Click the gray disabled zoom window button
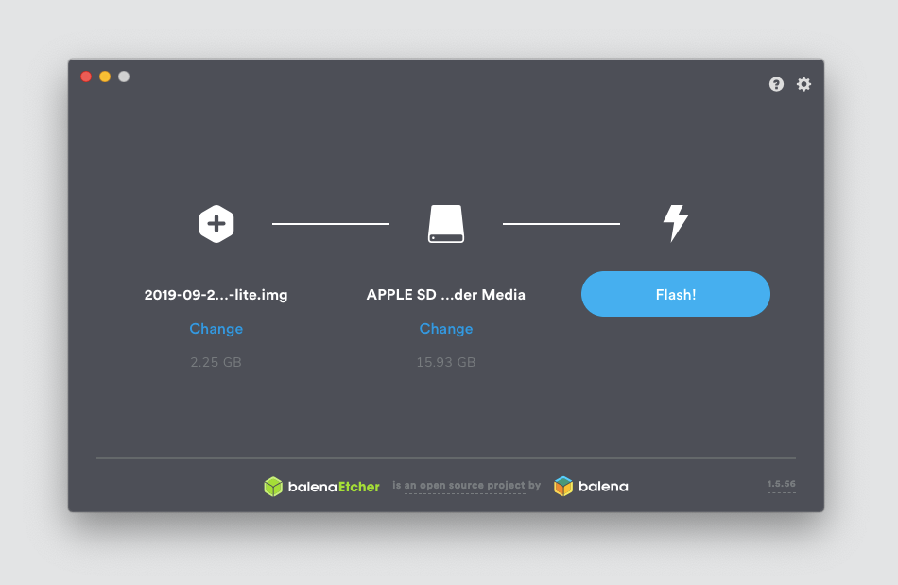The width and height of the screenshot is (898, 585). pyautogui.click(x=124, y=77)
